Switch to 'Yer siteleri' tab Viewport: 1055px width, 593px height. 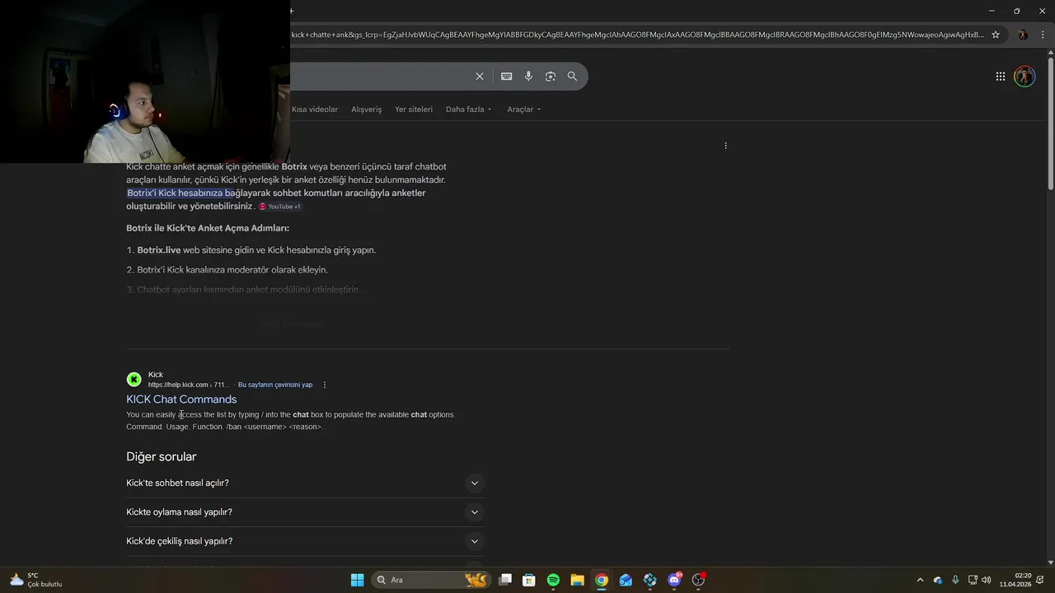(x=414, y=109)
